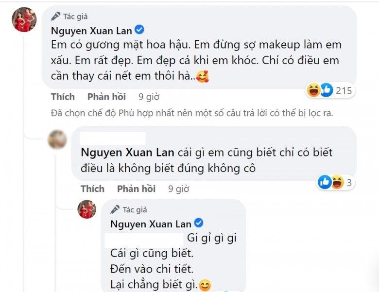379x292 pixels.
Task: Click the haha reaction icon beside count 3
Action: [x=337, y=182]
